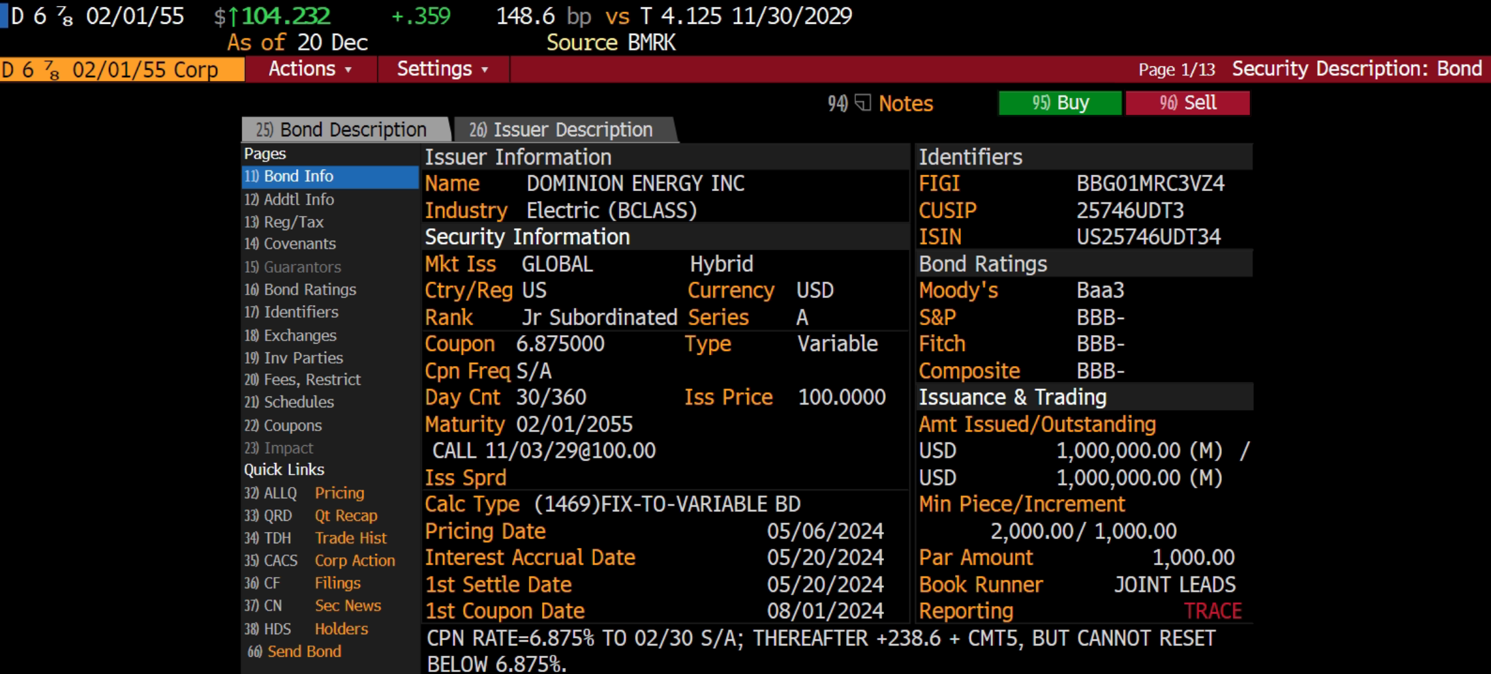1491x674 pixels.
Task: Open the TDH Trade Hist quick link
Action: pos(315,538)
